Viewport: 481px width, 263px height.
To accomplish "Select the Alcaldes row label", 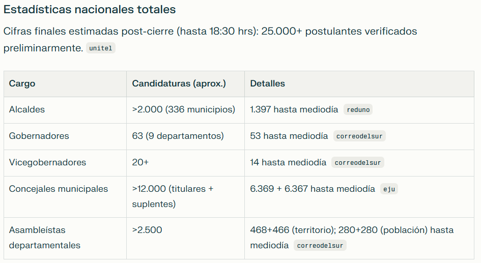I will coord(27,109).
